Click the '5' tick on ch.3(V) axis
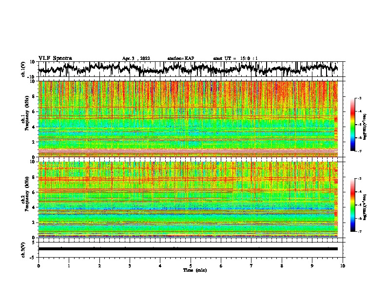The height and width of the screenshot is (298, 386). click(34, 242)
